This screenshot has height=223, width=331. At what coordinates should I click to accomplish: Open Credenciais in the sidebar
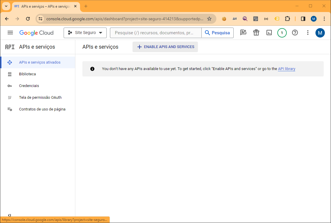coord(38,86)
